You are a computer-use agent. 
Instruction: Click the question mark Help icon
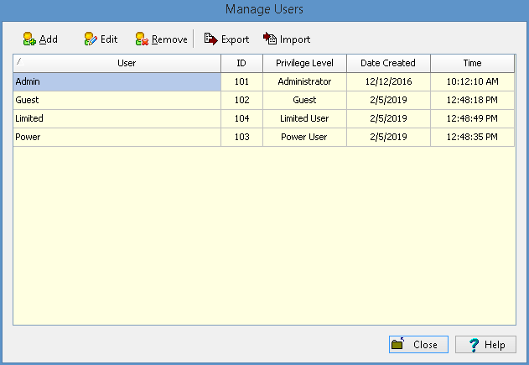pos(474,345)
